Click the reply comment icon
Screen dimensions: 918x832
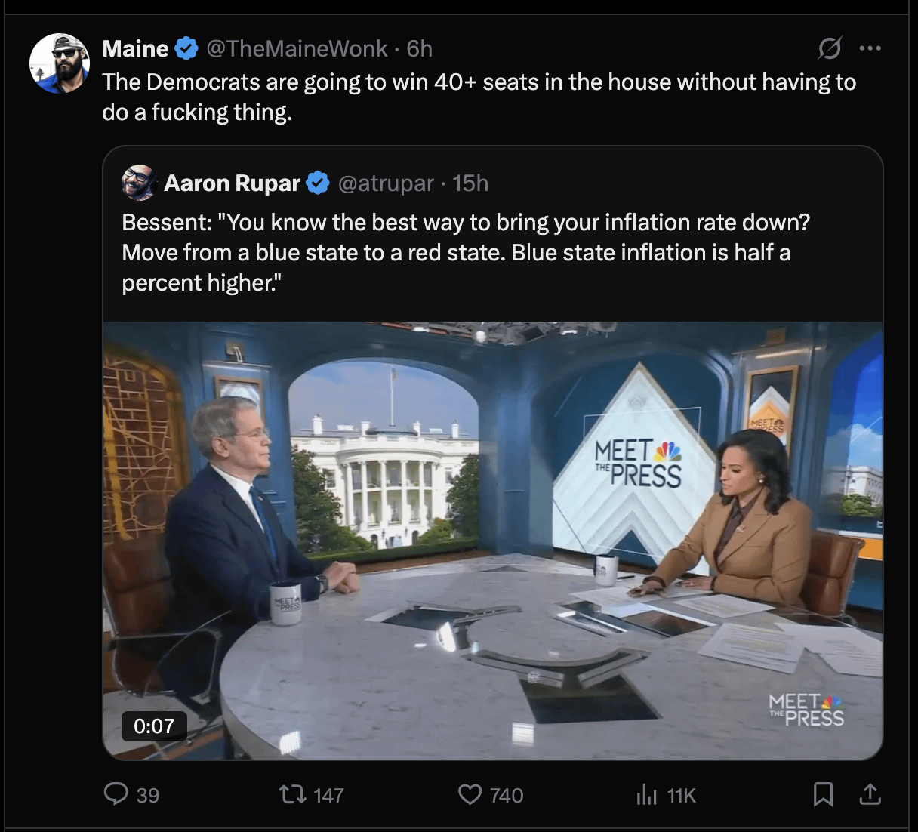[x=116, y=794]
